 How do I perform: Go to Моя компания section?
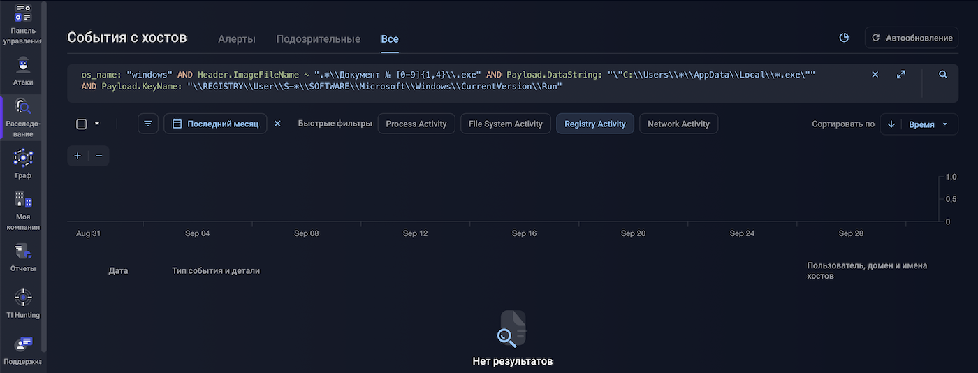coord(23,210)
